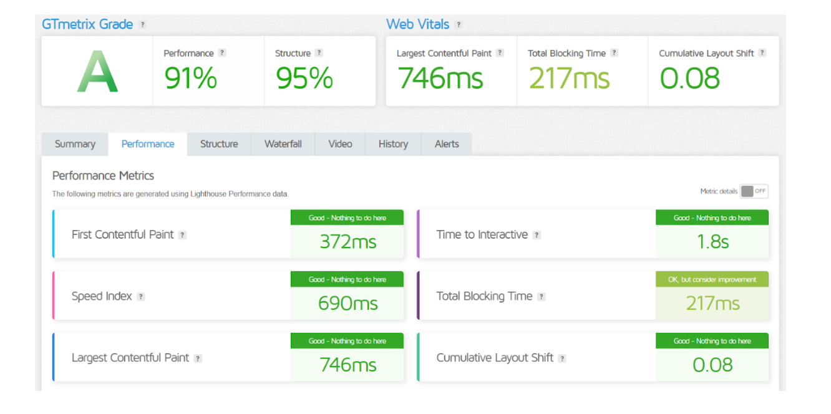Viewport: 831px width, 414px height.
Task: Open Structure score help question mark
Action: click(x=319, y=53)
